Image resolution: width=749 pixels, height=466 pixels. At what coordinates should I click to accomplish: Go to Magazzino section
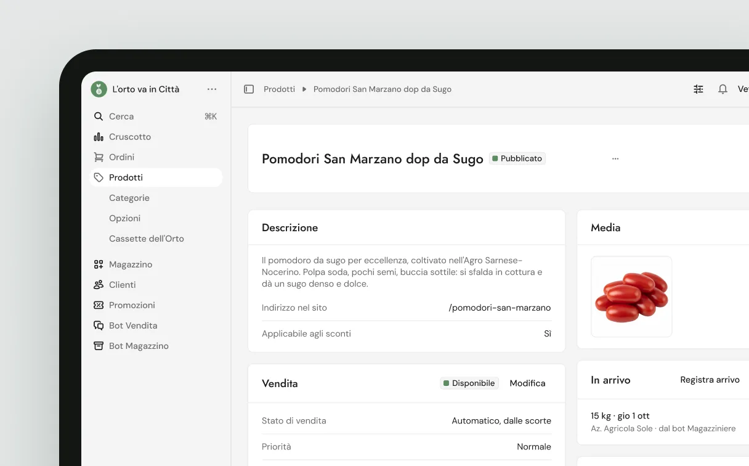click(x=156, y=264)
